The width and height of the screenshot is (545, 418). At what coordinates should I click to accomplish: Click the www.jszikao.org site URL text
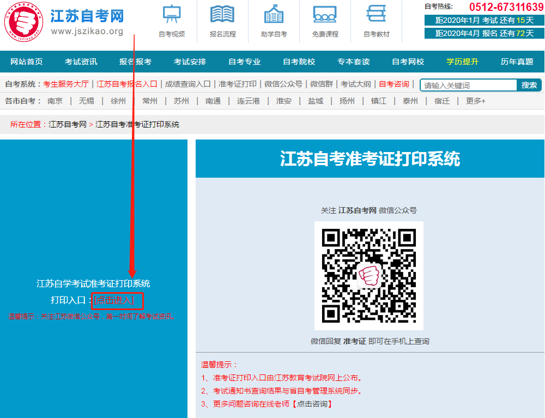[87, 31]
